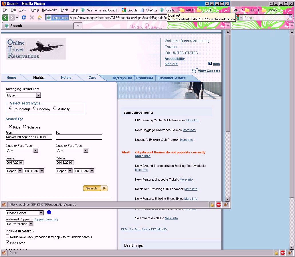Click the DISPLAY ALL ANNOUNCEMENTS link
The height and width of the screenshot is (257, 295).
click(x=144, y=229)
